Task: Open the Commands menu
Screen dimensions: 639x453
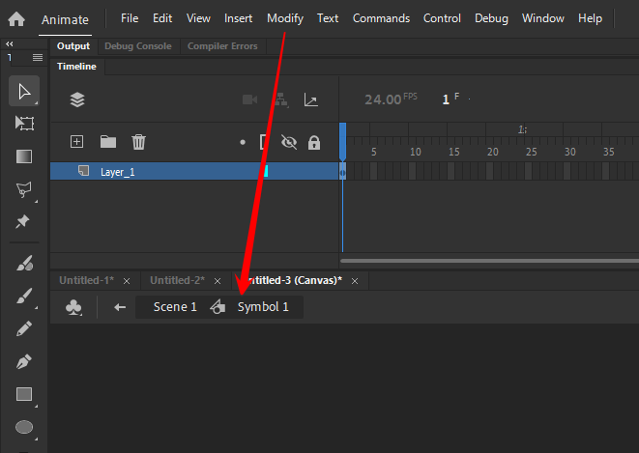Action: pyautogui.click(x=381, y=18)
